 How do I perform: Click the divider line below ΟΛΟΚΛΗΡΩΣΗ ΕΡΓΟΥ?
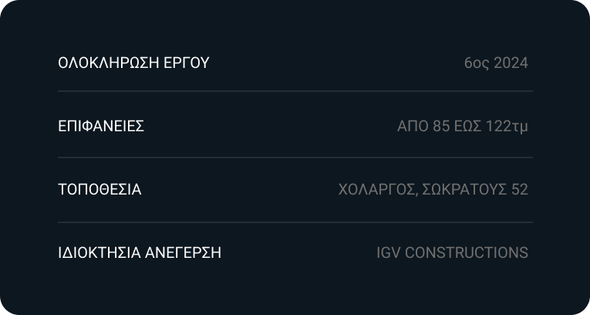(295, 91)
